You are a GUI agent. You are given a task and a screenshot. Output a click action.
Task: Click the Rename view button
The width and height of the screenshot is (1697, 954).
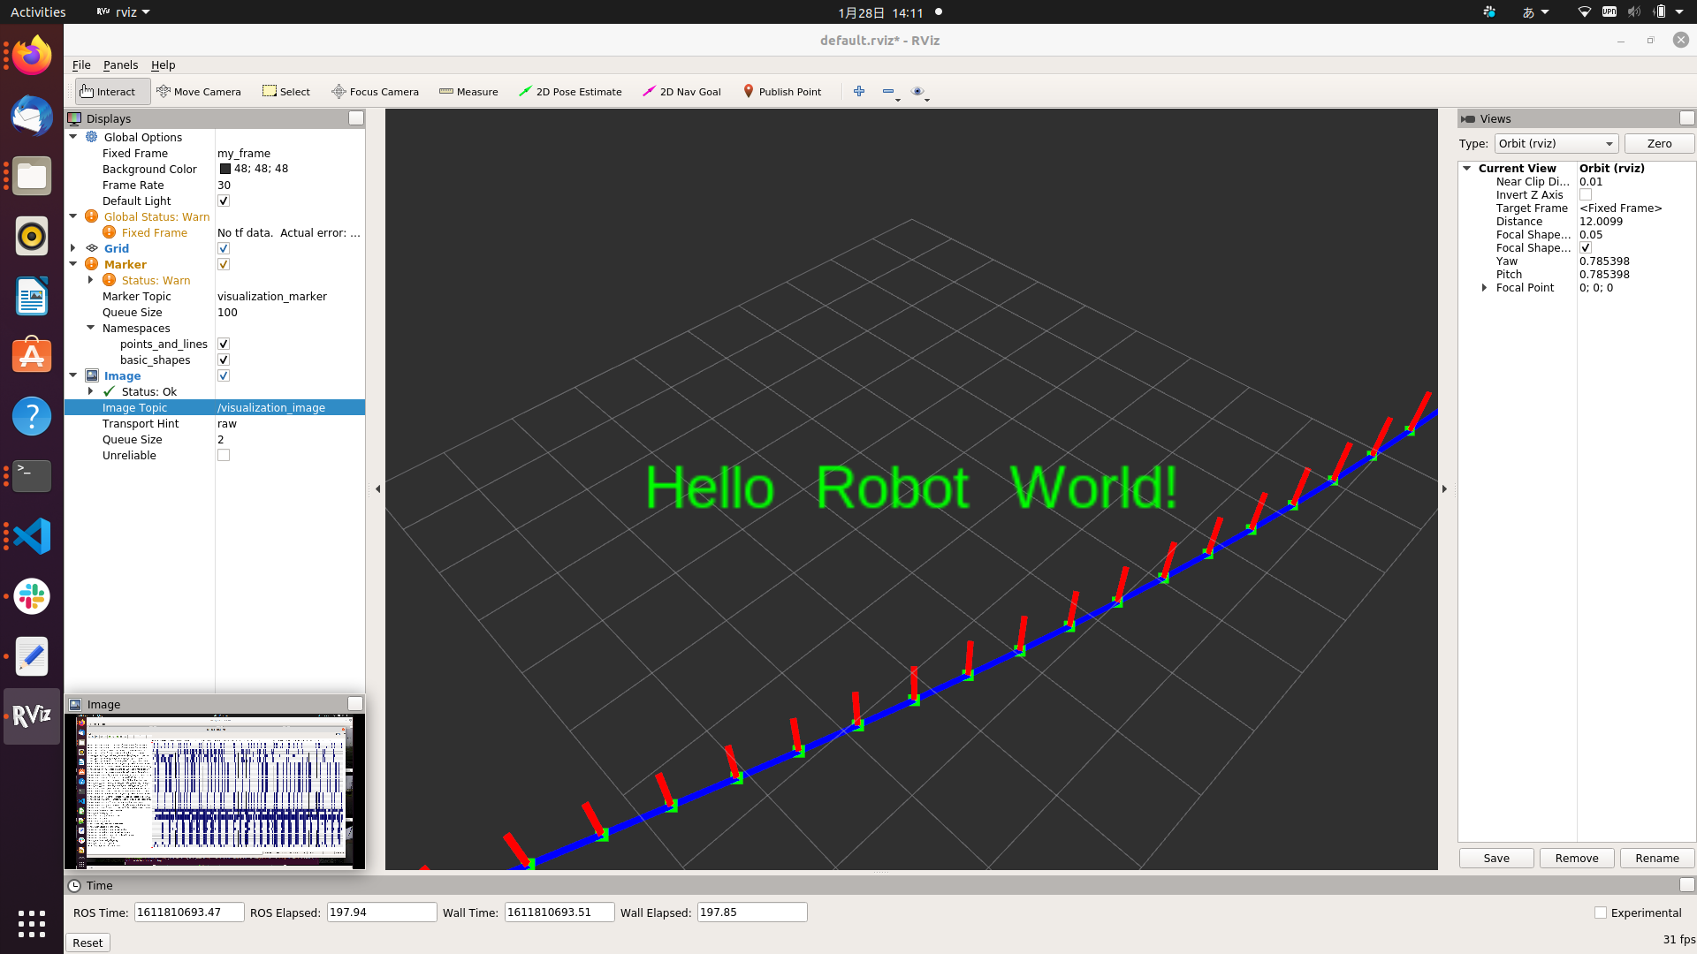pos(1657,858)
